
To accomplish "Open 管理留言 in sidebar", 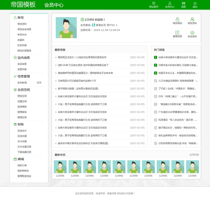I will 22,112.
